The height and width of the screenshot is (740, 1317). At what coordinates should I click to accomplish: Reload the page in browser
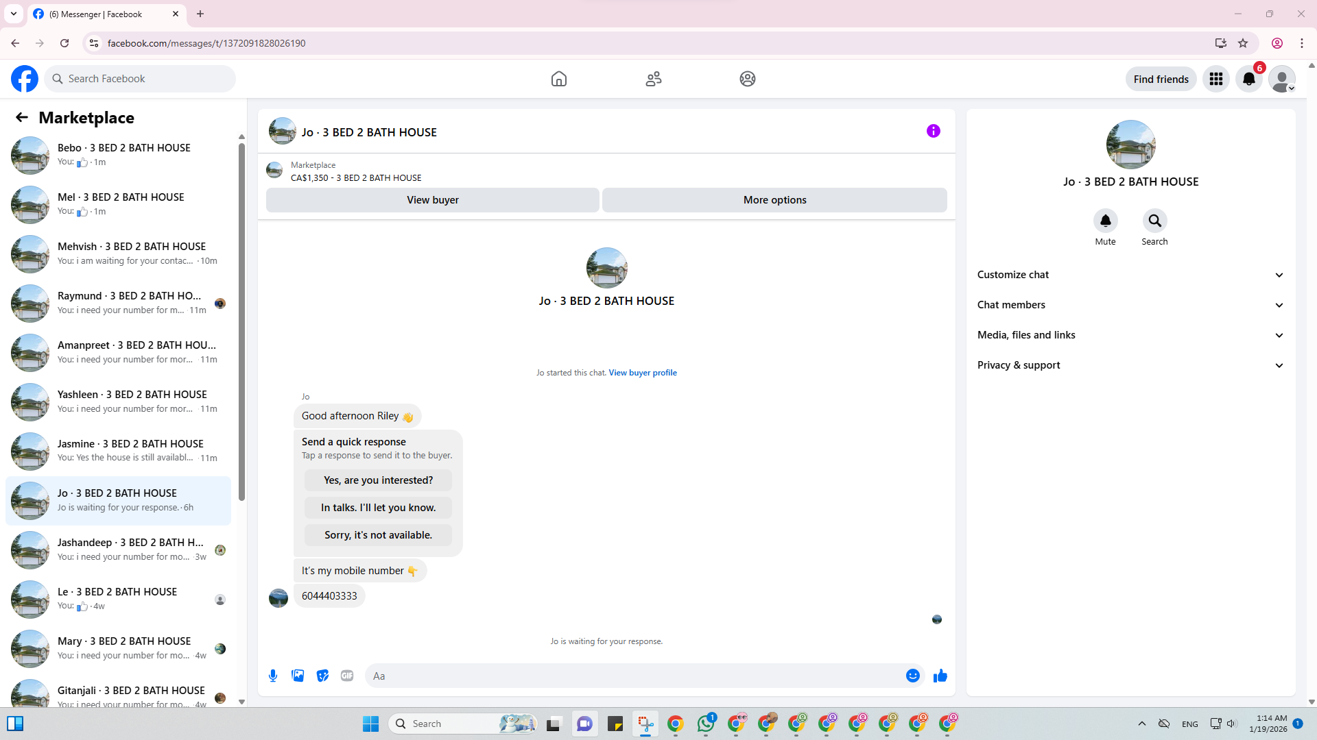click(x=64, y=43)
